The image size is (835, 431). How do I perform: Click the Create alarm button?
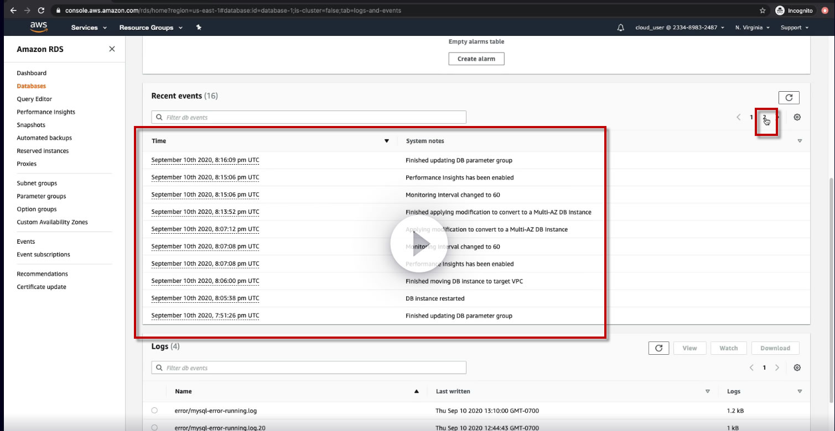tap(476, 59)
